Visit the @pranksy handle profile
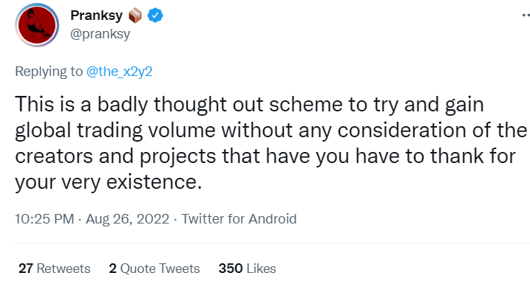Viewport: 530px width, 284px height. coord(100,34)
